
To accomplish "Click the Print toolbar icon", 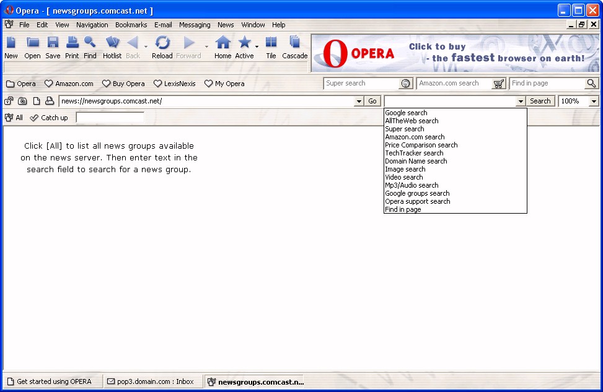I will click(72, 47).
